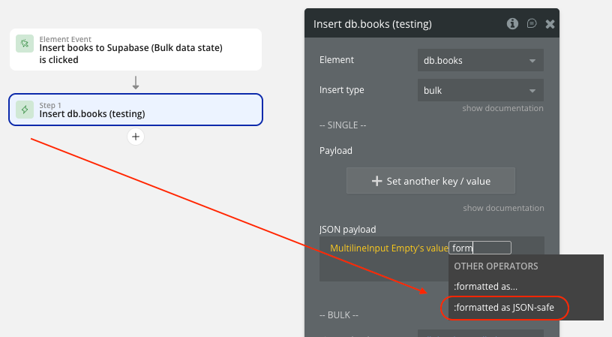Click the Element Event cursor icon

25,44
